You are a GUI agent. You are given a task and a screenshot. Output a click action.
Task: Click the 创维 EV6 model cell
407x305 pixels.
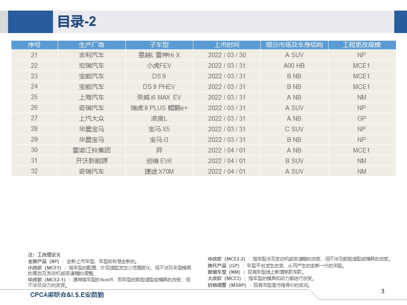(159, 161)
